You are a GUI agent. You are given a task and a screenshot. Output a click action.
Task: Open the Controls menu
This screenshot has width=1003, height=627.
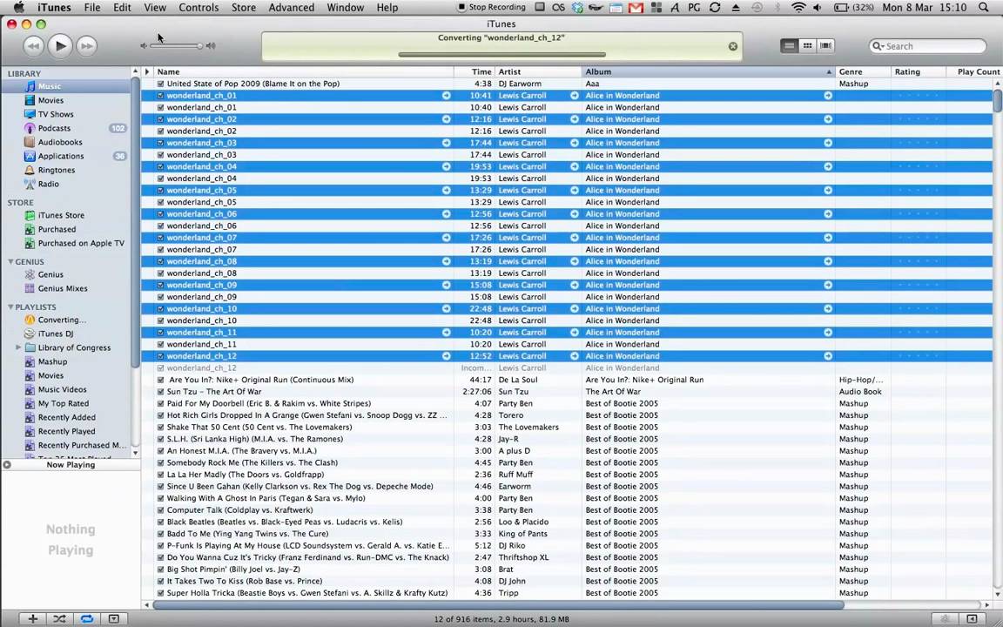199,8
